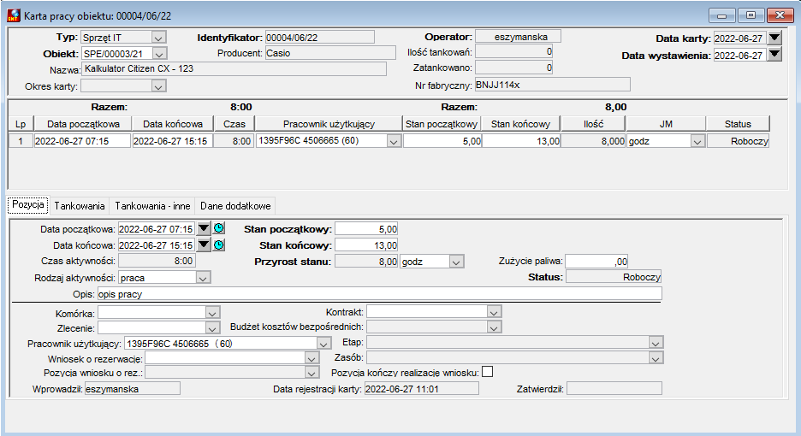Click the Data początkowa column header
801x436 pixels.
(x=83, y=124)
